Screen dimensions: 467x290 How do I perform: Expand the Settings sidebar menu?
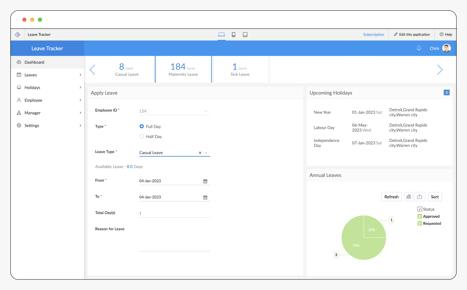click(x=47, y=126)
